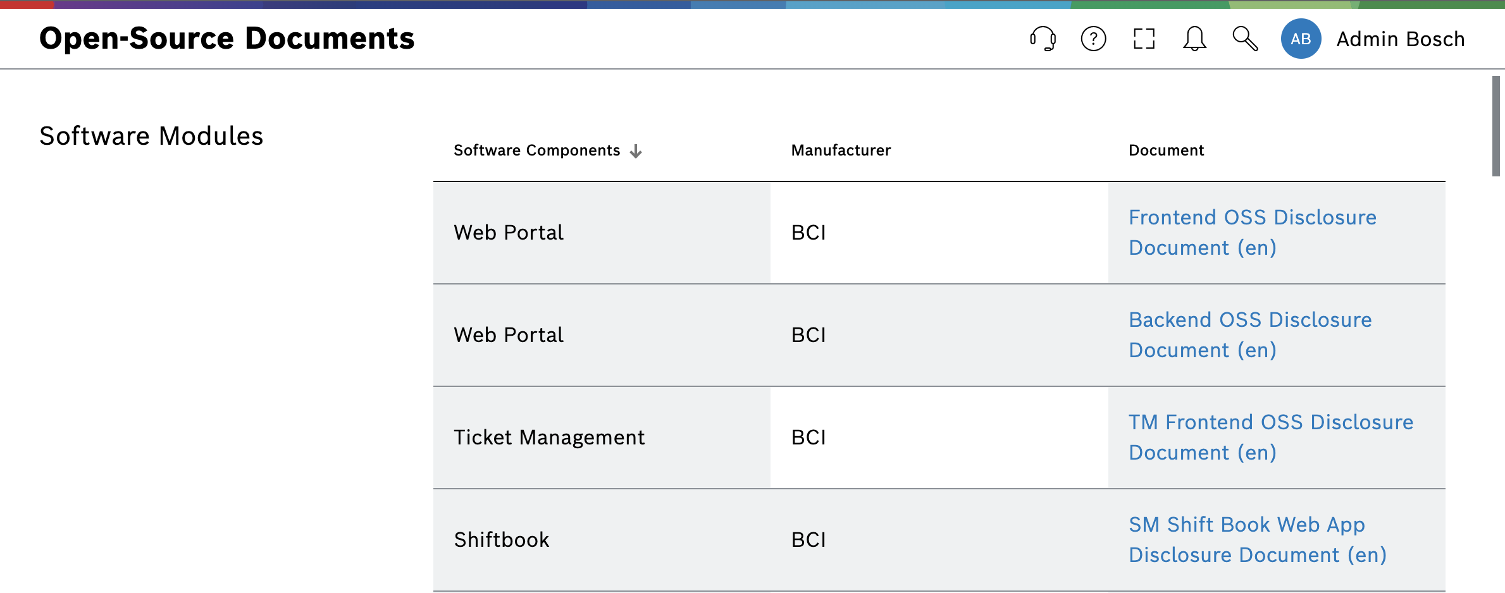Click the vertical scrollbar thumb

[1496, 126]
